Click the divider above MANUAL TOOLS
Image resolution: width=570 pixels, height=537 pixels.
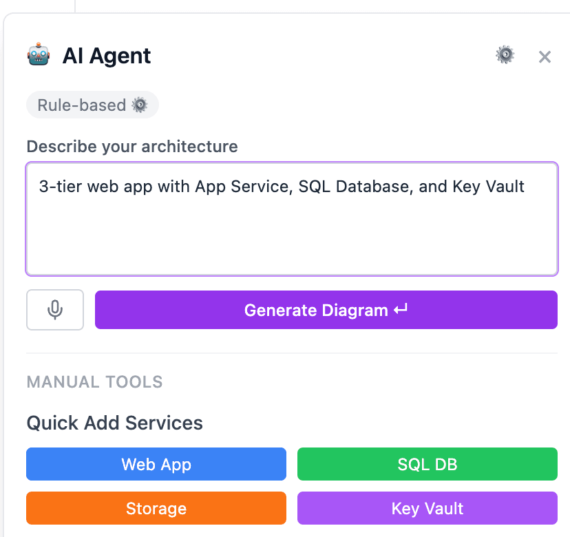pos(291,354)
